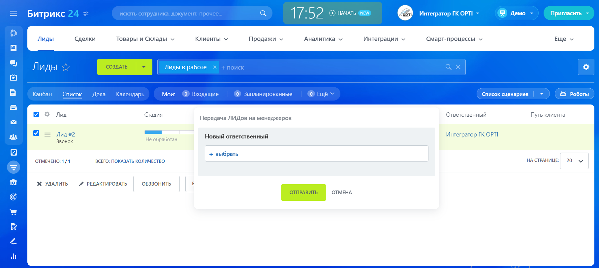The image size is (599, 268).
Task: Open the calendar sidebar icon
Action: tap(14, 78)
